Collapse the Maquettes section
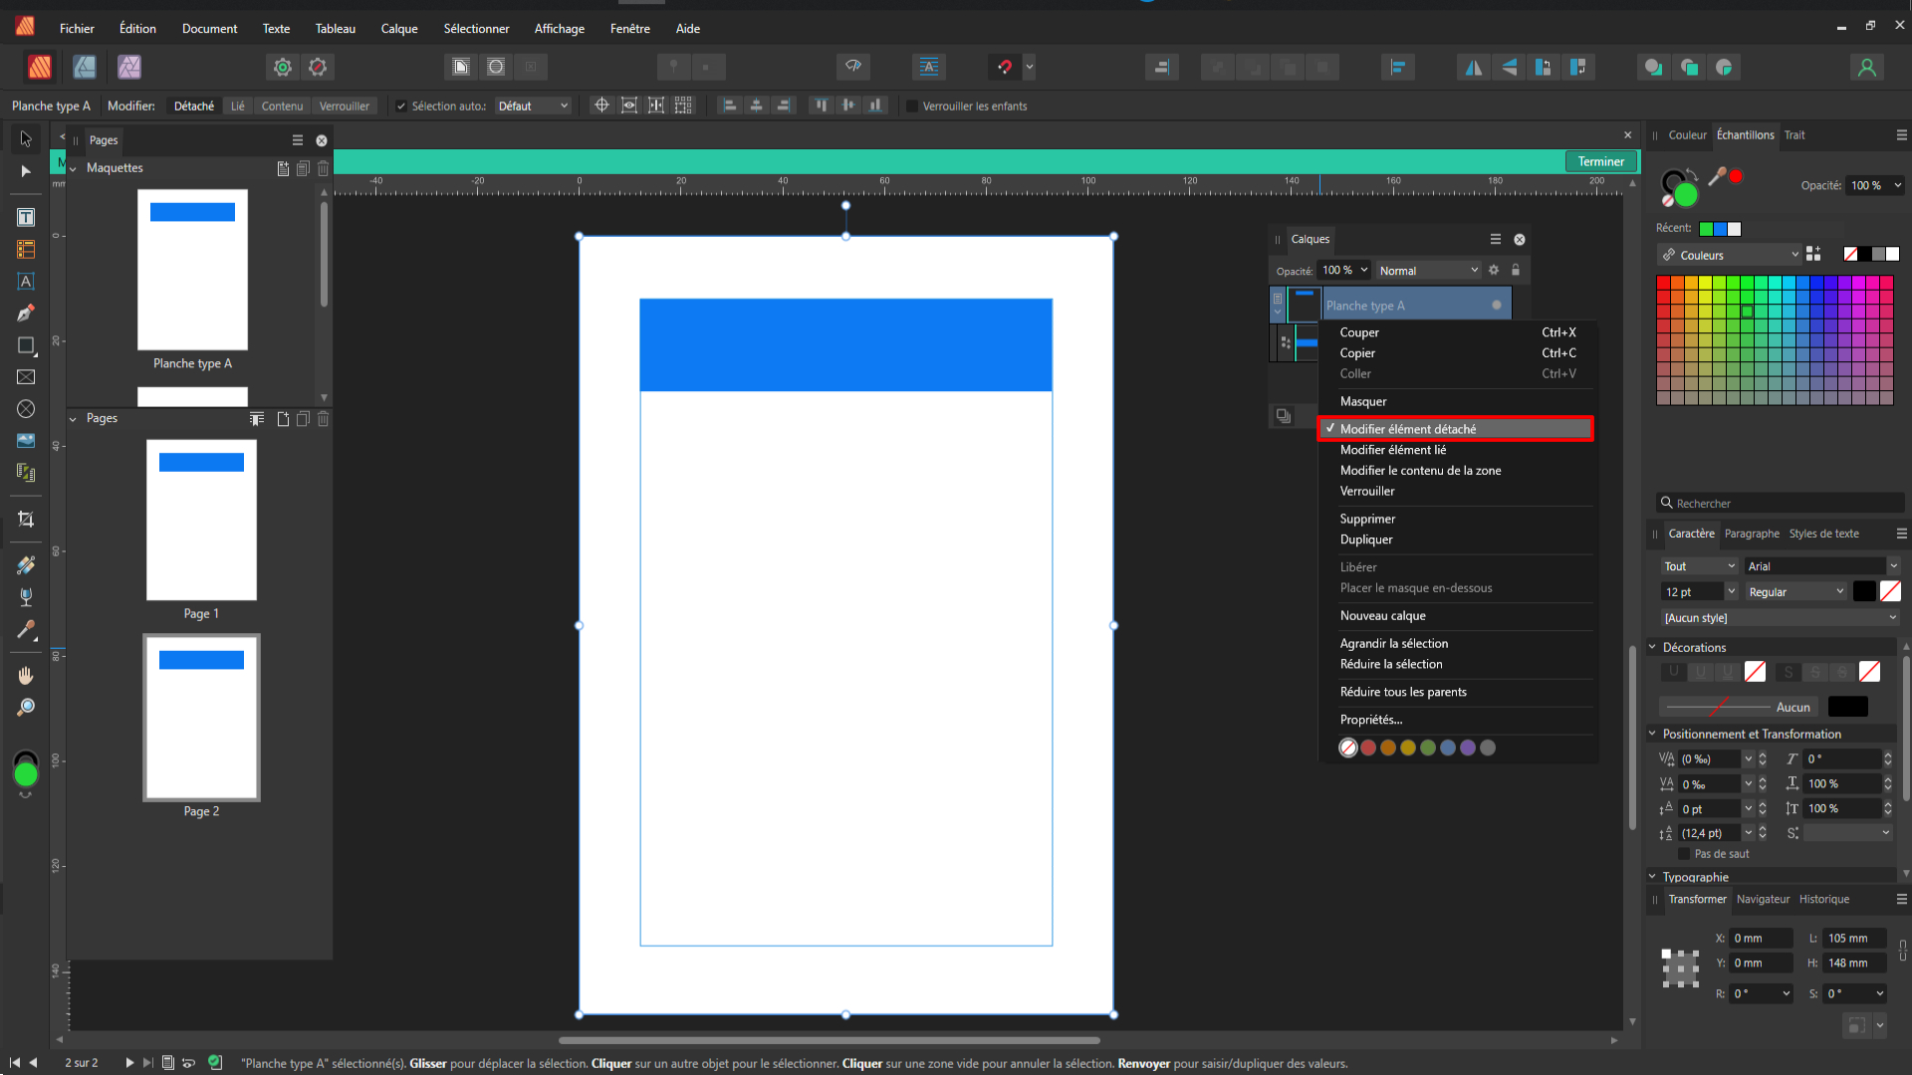The image size is (1912, 1075). tap(73, 168)
